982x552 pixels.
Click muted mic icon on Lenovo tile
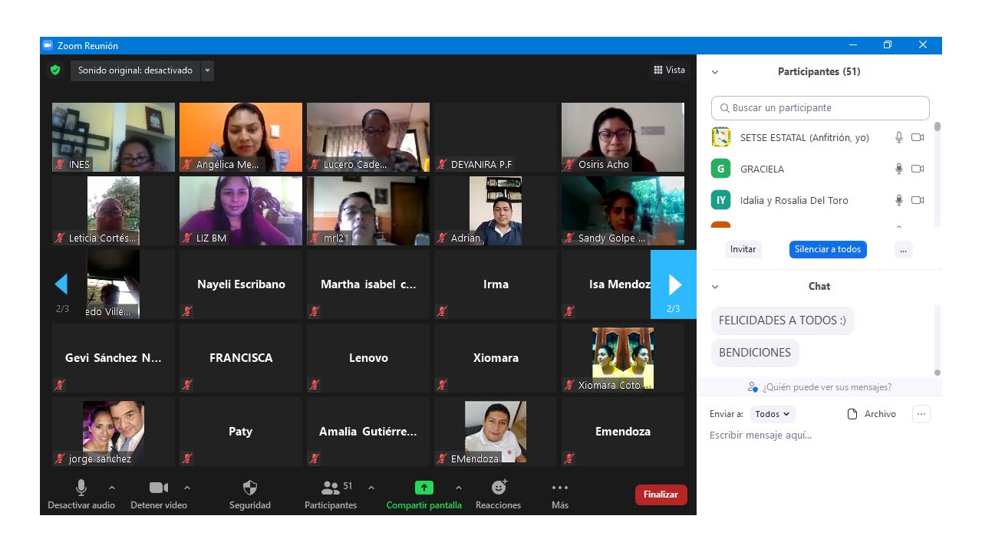tap(314, 385)
